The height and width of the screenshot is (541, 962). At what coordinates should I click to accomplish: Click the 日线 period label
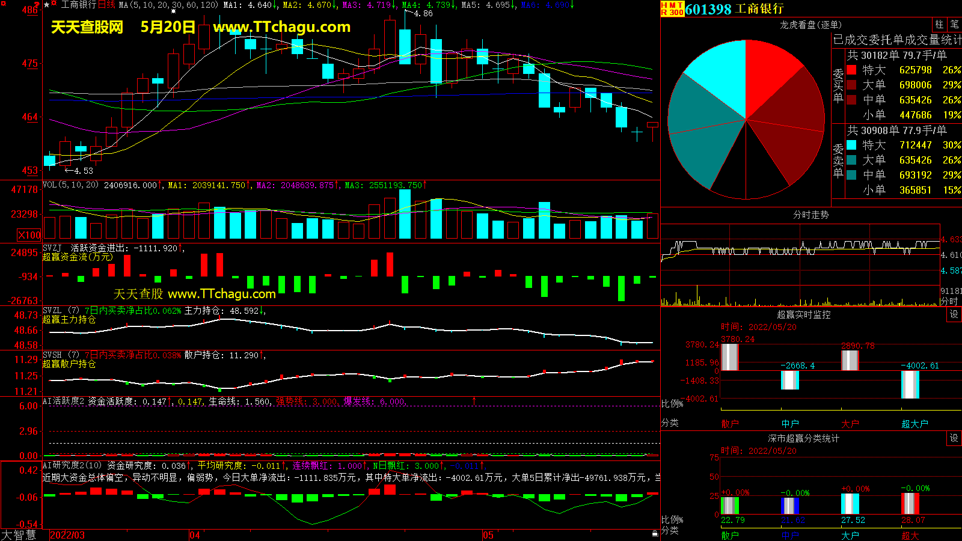pos(106,5)
